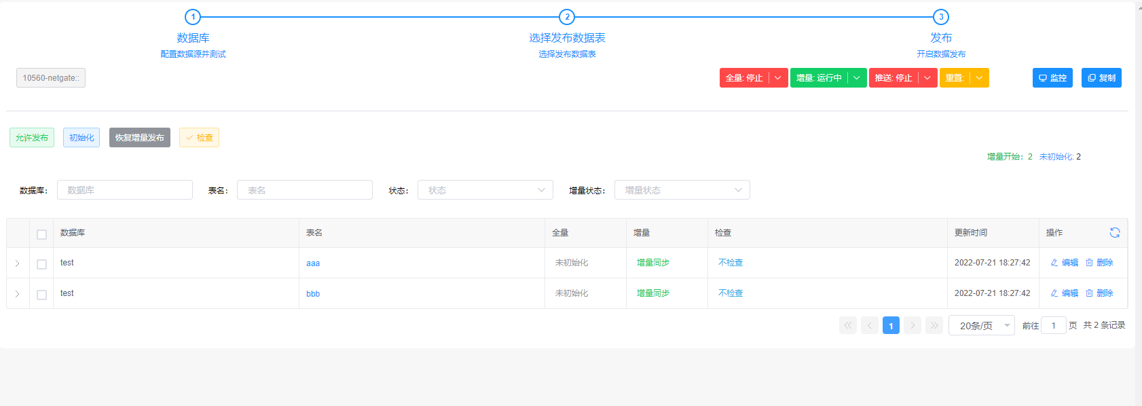
Task: Expand the aaa row details
Action: (x=18, y=263)
